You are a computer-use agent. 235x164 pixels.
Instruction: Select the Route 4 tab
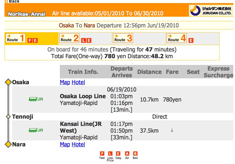177,38
